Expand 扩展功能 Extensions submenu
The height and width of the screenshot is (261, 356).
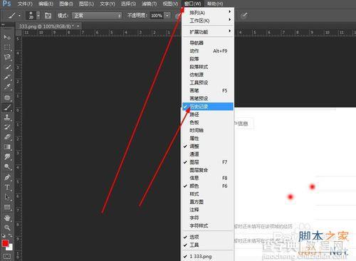208,32
